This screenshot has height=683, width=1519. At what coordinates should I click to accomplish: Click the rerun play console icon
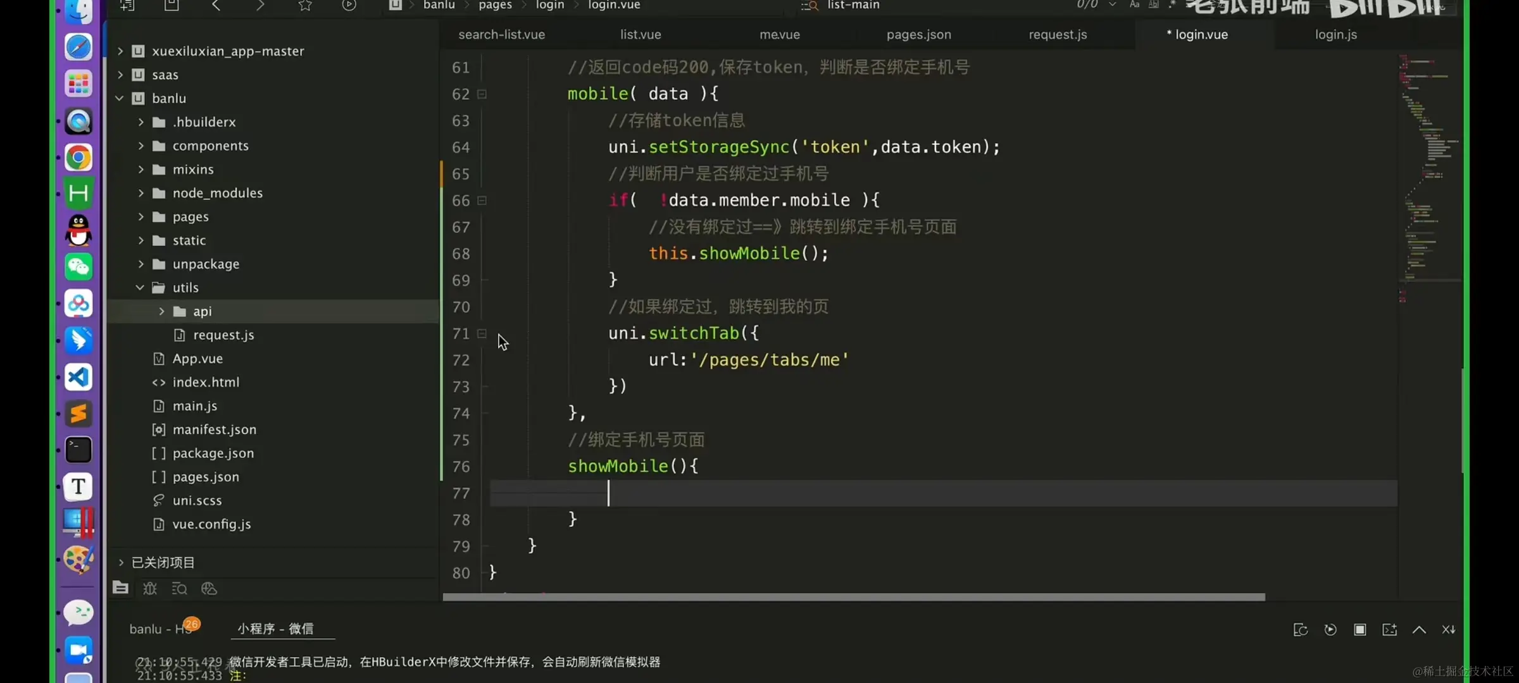(x=1330, y=629)
